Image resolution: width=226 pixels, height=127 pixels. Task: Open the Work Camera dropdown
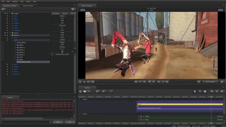(x=210, y=82)
